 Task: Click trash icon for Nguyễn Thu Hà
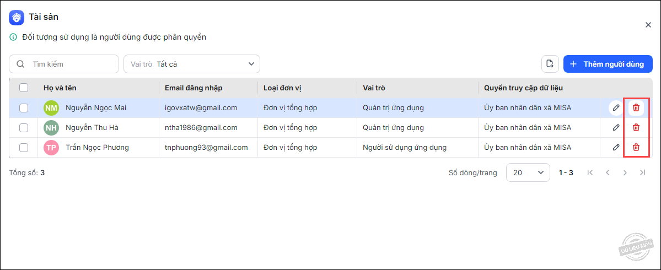pyautogui.click(x=636, y=127)
